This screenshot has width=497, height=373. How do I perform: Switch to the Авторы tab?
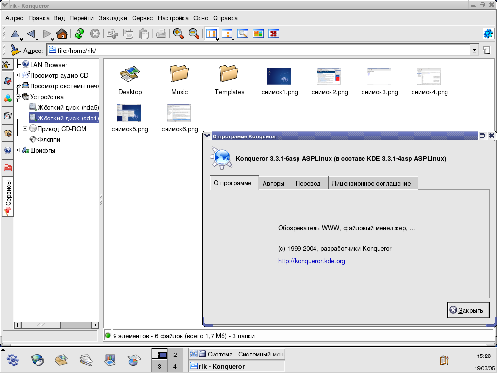tap(275, 183)
